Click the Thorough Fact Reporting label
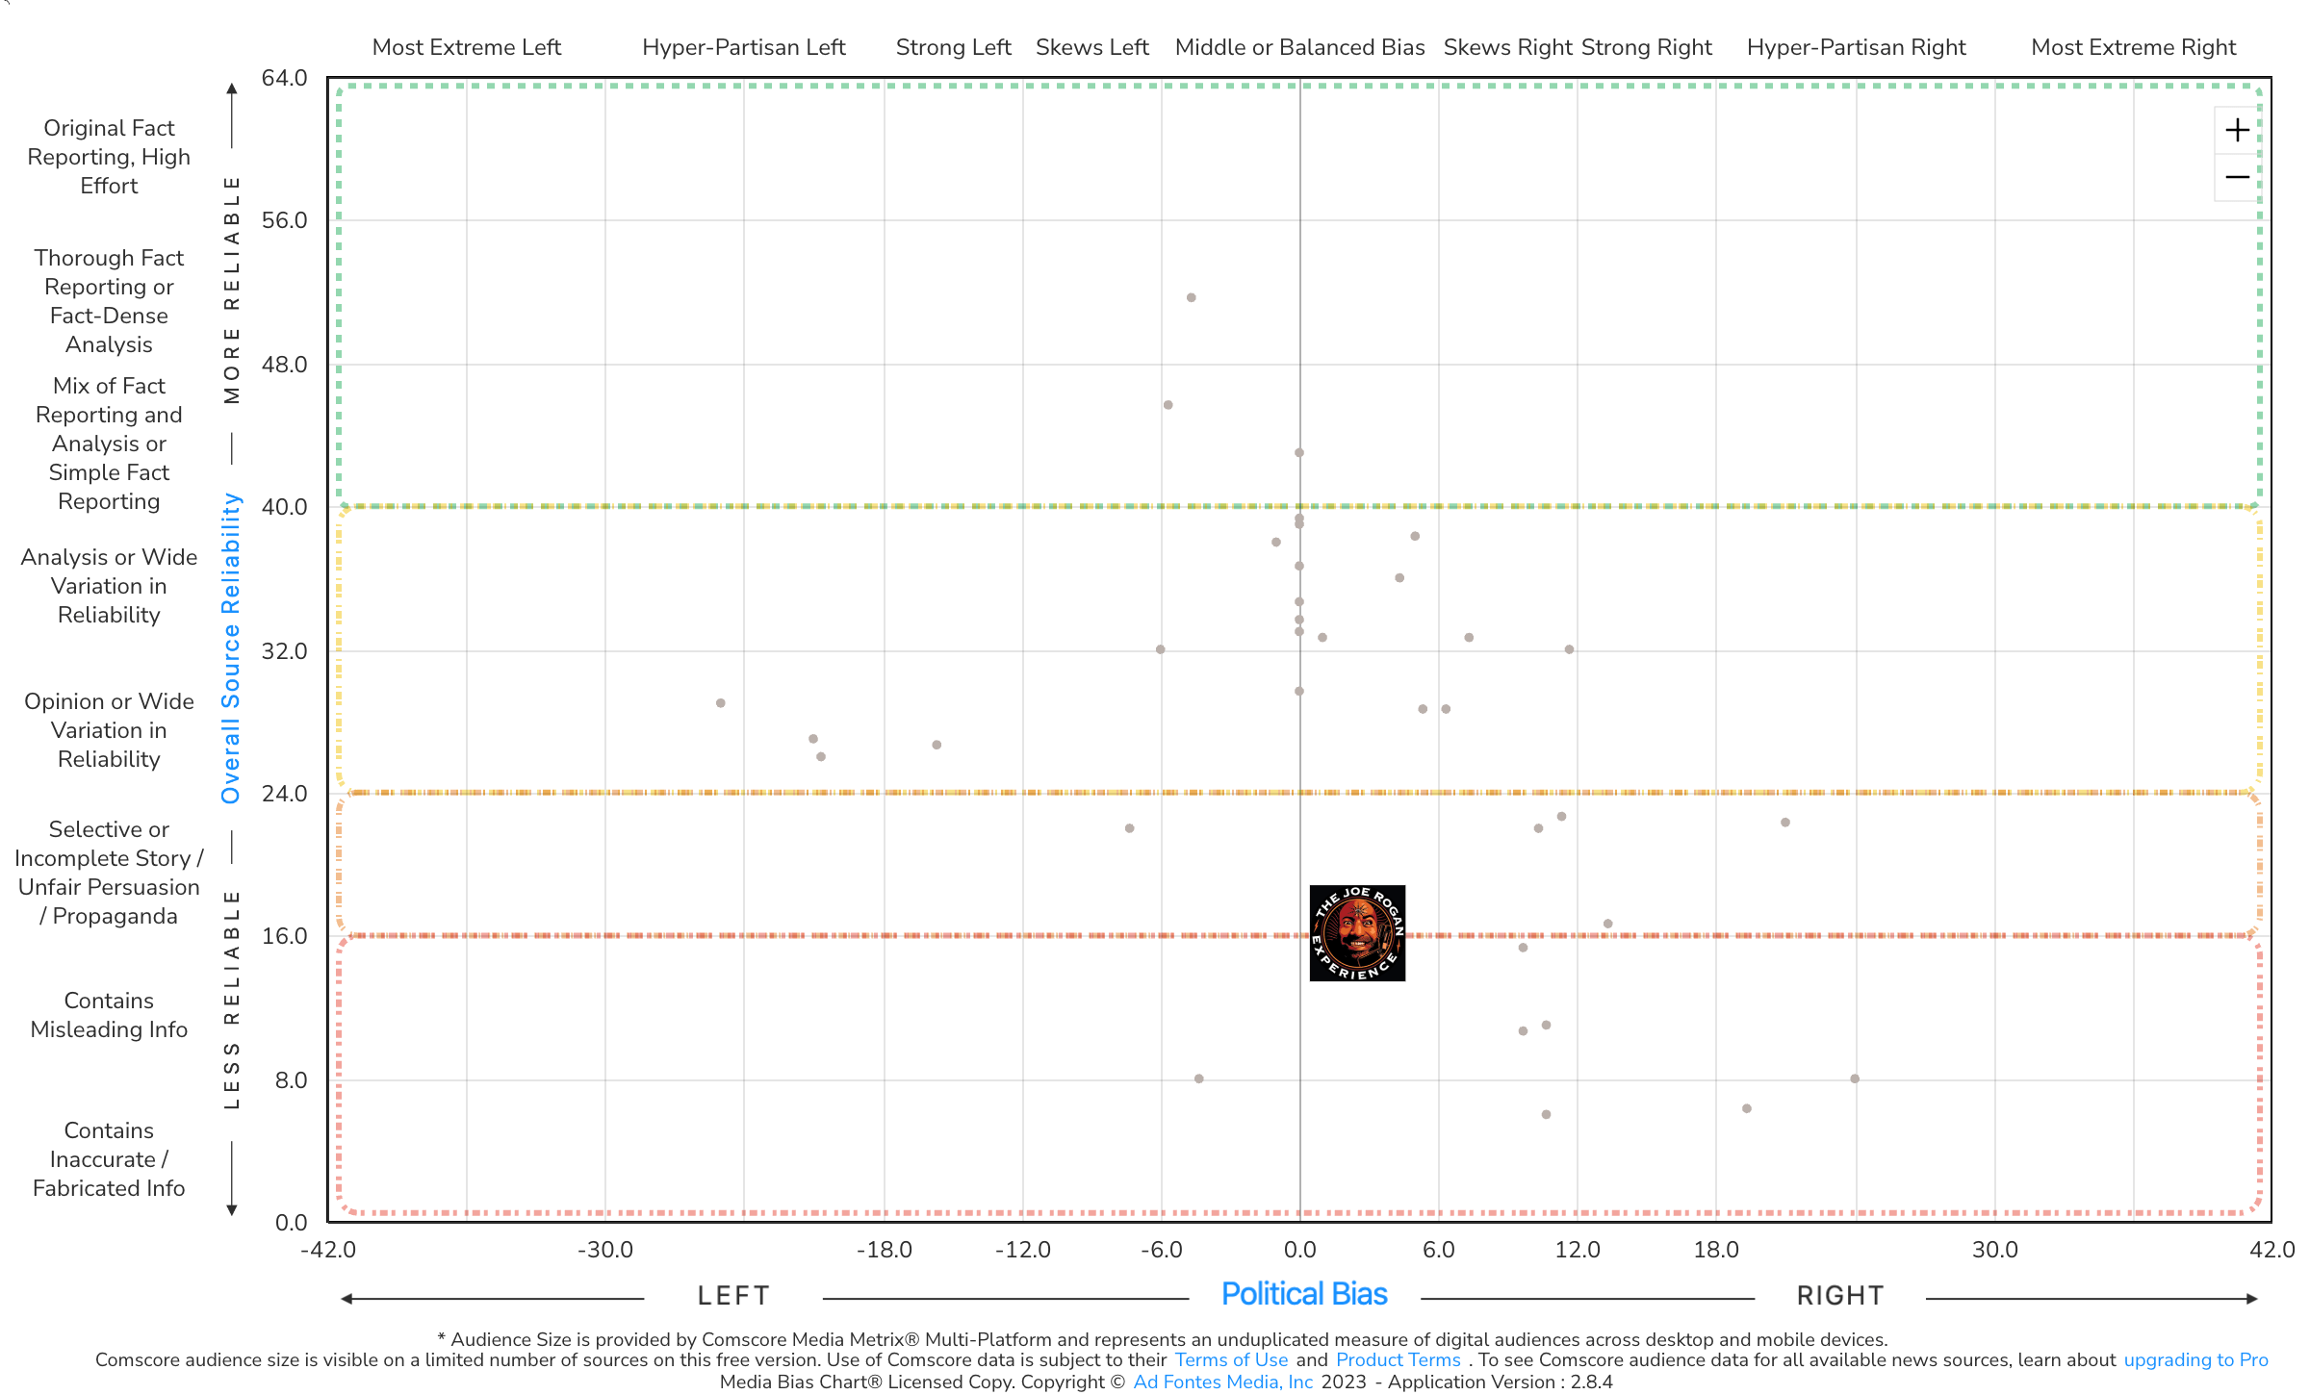 click(109, 301)
